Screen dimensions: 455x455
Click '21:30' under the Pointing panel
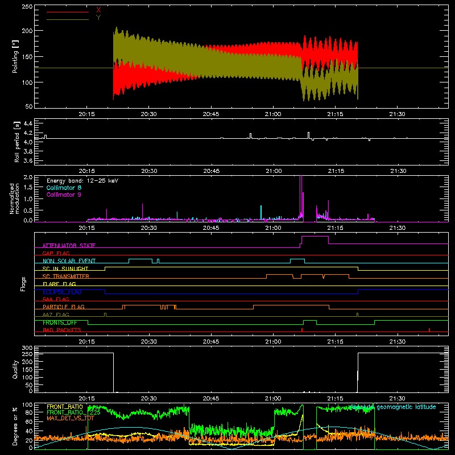pos(397,114)
